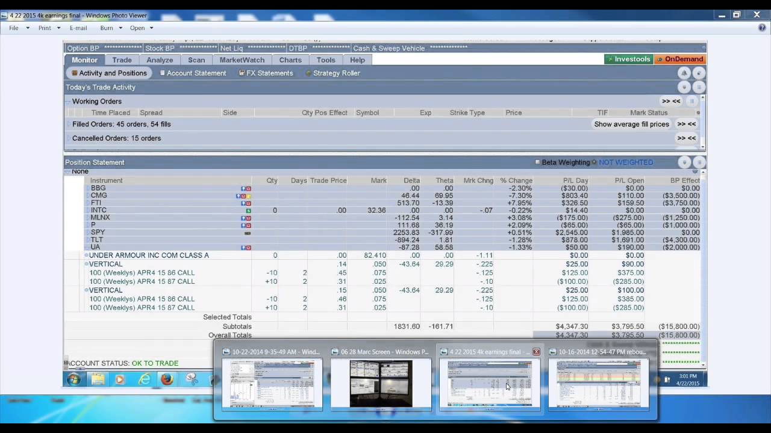Click the Position Statement vertical scrollbar

point(703,268)
